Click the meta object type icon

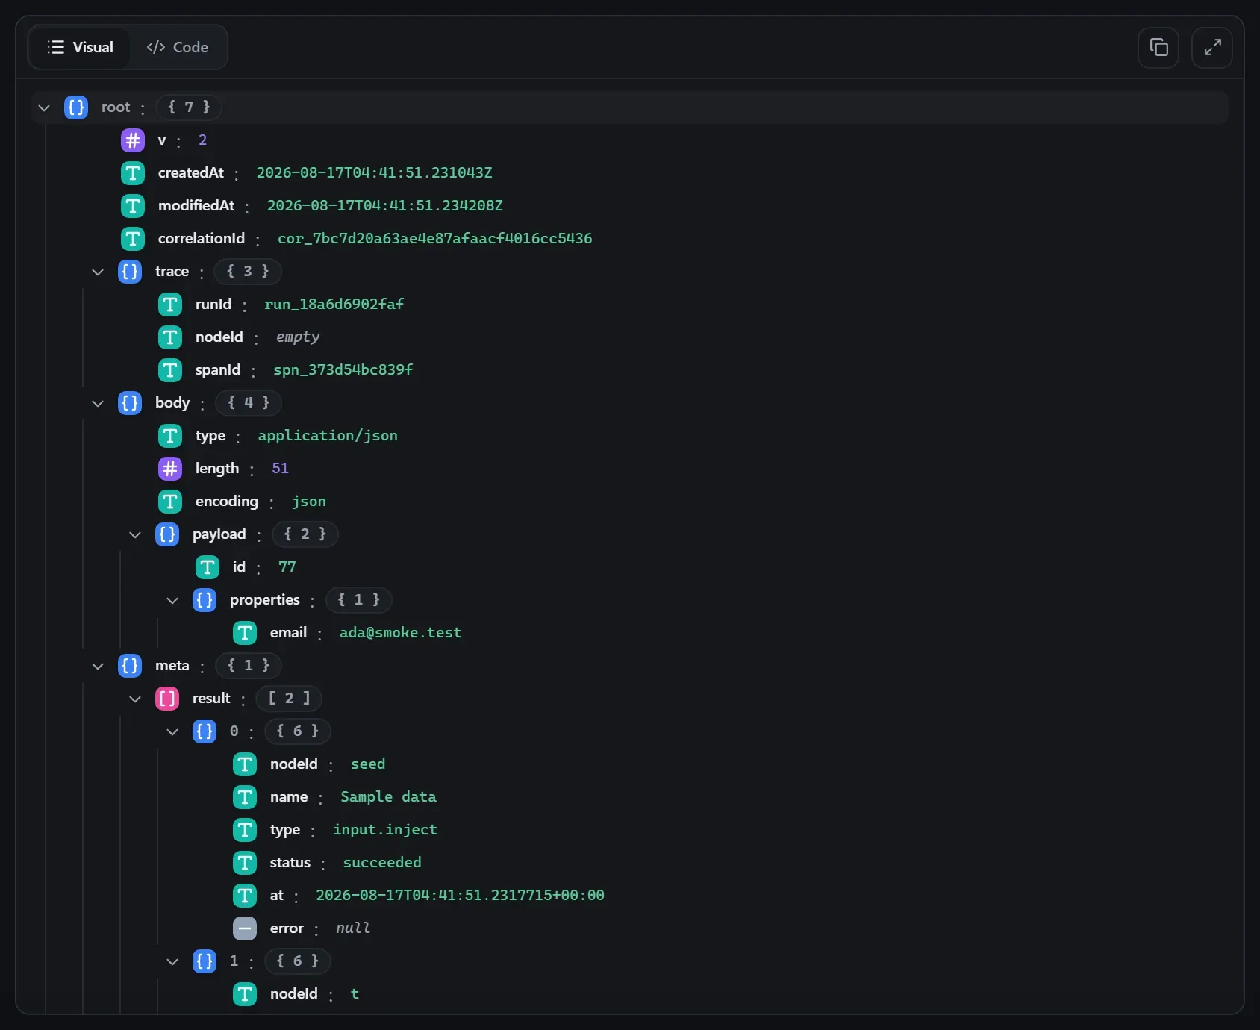(130, 666)
